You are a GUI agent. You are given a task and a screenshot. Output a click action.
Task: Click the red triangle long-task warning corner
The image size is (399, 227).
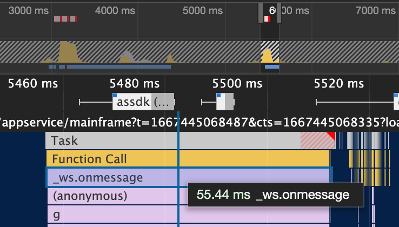(332, 135)
